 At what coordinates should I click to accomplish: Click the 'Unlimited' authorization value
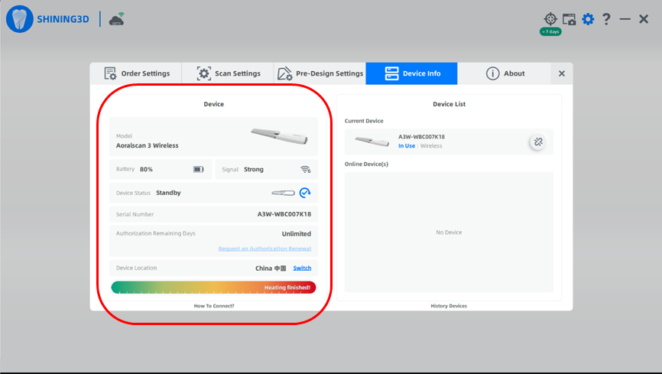coord(297,234)
